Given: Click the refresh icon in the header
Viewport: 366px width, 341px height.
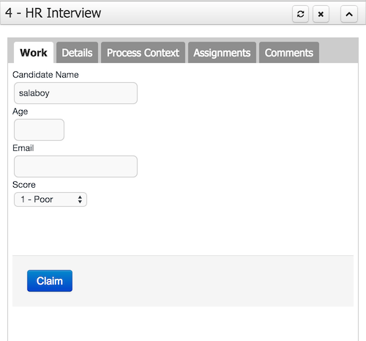Looking at the screenshot, I should pyautogui.click(x=300, y=14).
